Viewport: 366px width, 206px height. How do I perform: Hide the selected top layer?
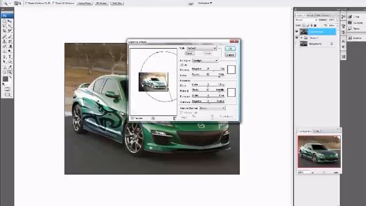point(297,31)
